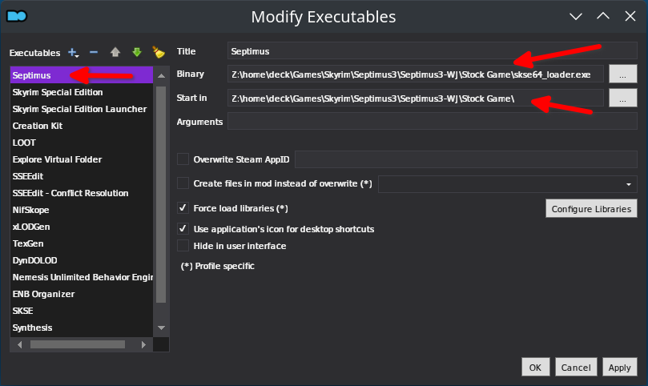Select Skyrim Special Edition executable
Screen dimensions: 648x386
(x=82, y=92)
